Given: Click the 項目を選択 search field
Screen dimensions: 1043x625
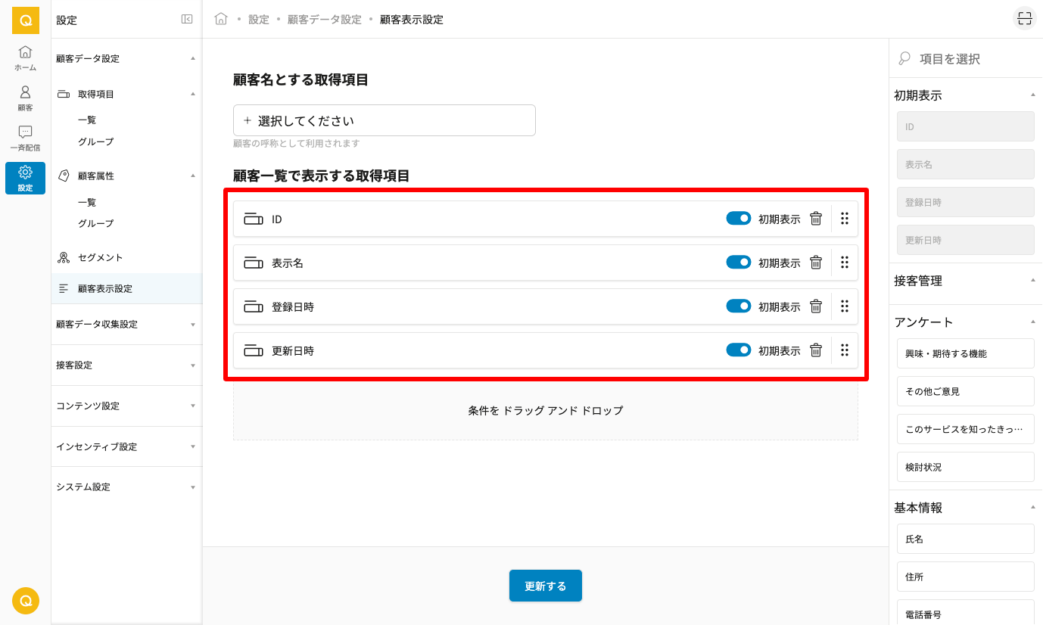Looking at the screenshot, I should coord(969,59).
